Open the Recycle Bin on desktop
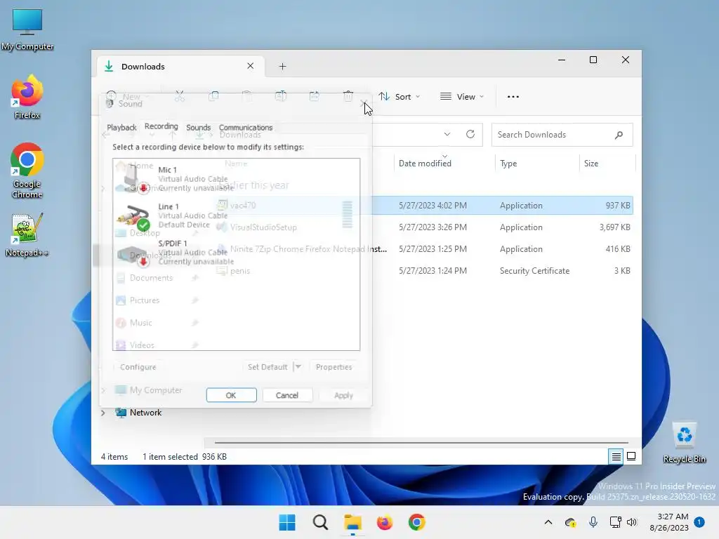719x539 pixels. click(684, 443)
